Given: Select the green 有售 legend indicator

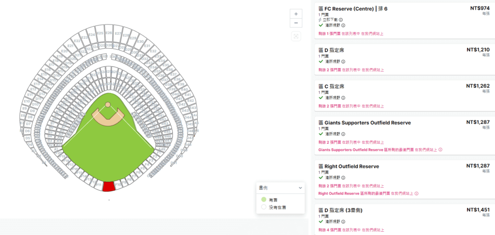Looking at the screenshot, I should (x=263, y=199).
